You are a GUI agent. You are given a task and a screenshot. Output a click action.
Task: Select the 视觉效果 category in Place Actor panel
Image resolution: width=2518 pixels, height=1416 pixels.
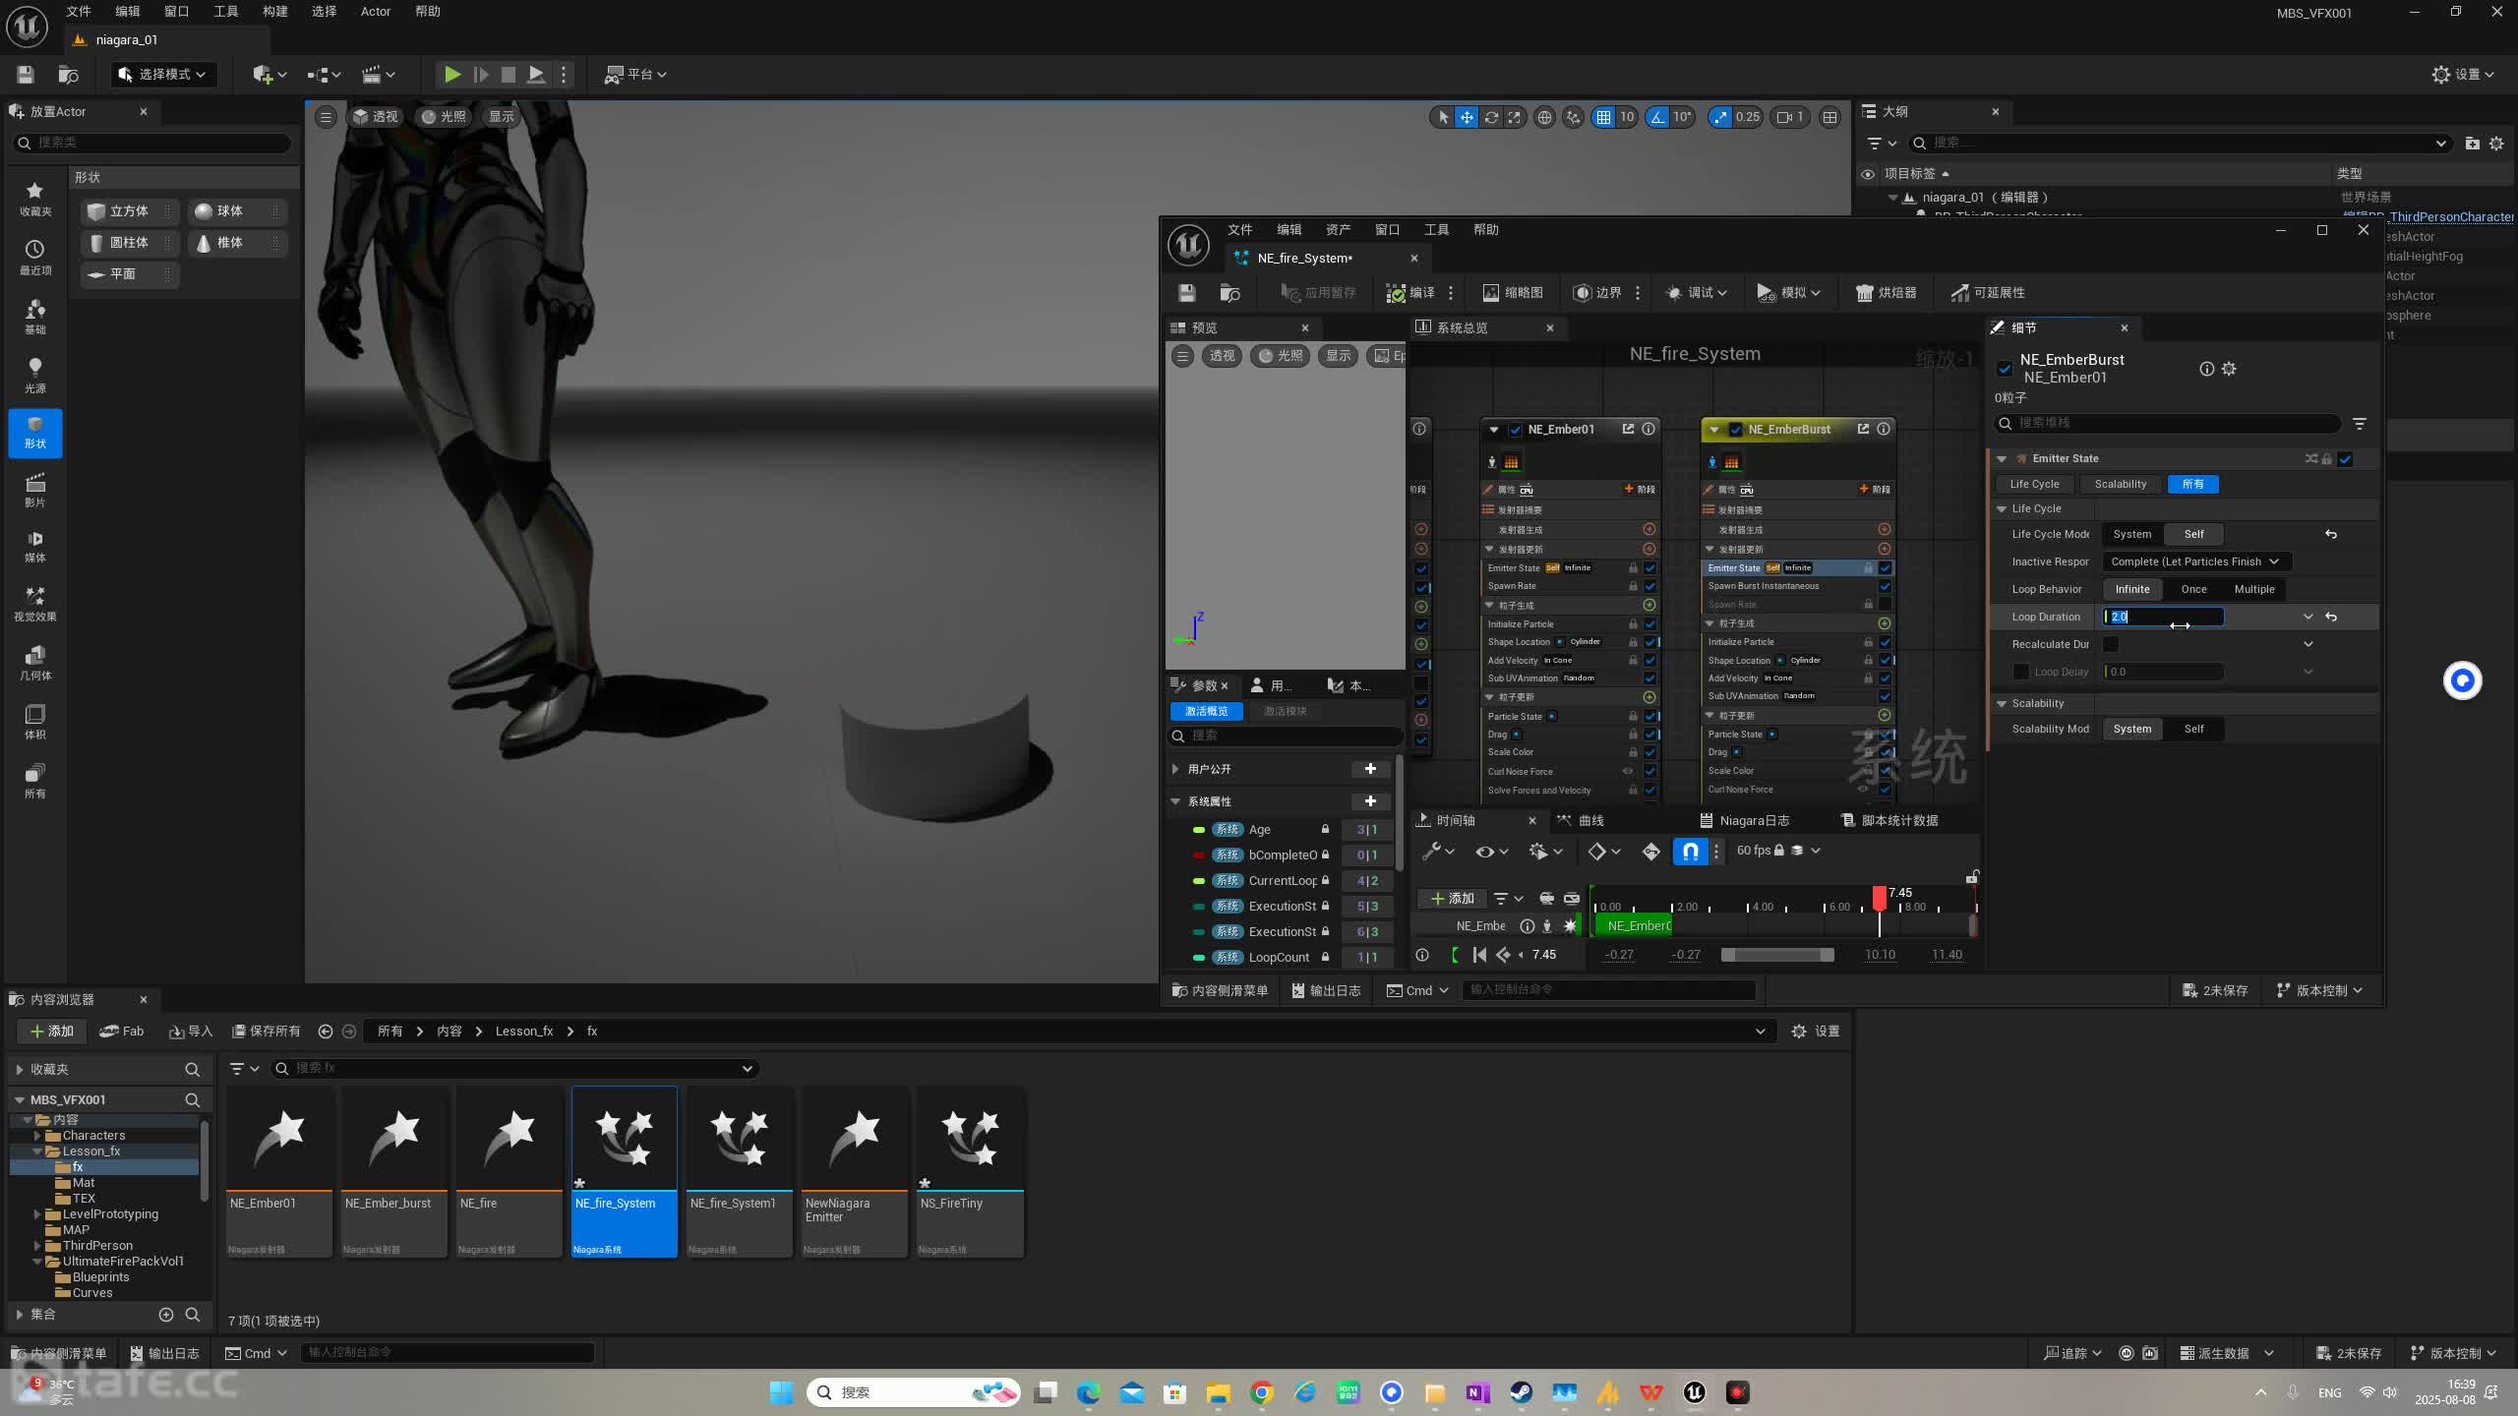(x=35, y=603)
